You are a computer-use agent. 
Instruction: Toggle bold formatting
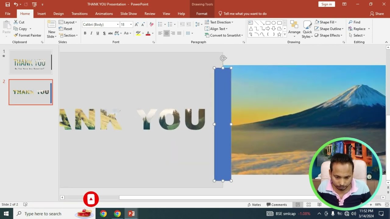click(85, 33)
